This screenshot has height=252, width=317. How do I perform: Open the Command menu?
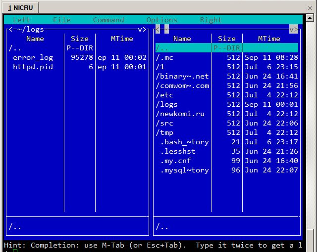(108, 20)
